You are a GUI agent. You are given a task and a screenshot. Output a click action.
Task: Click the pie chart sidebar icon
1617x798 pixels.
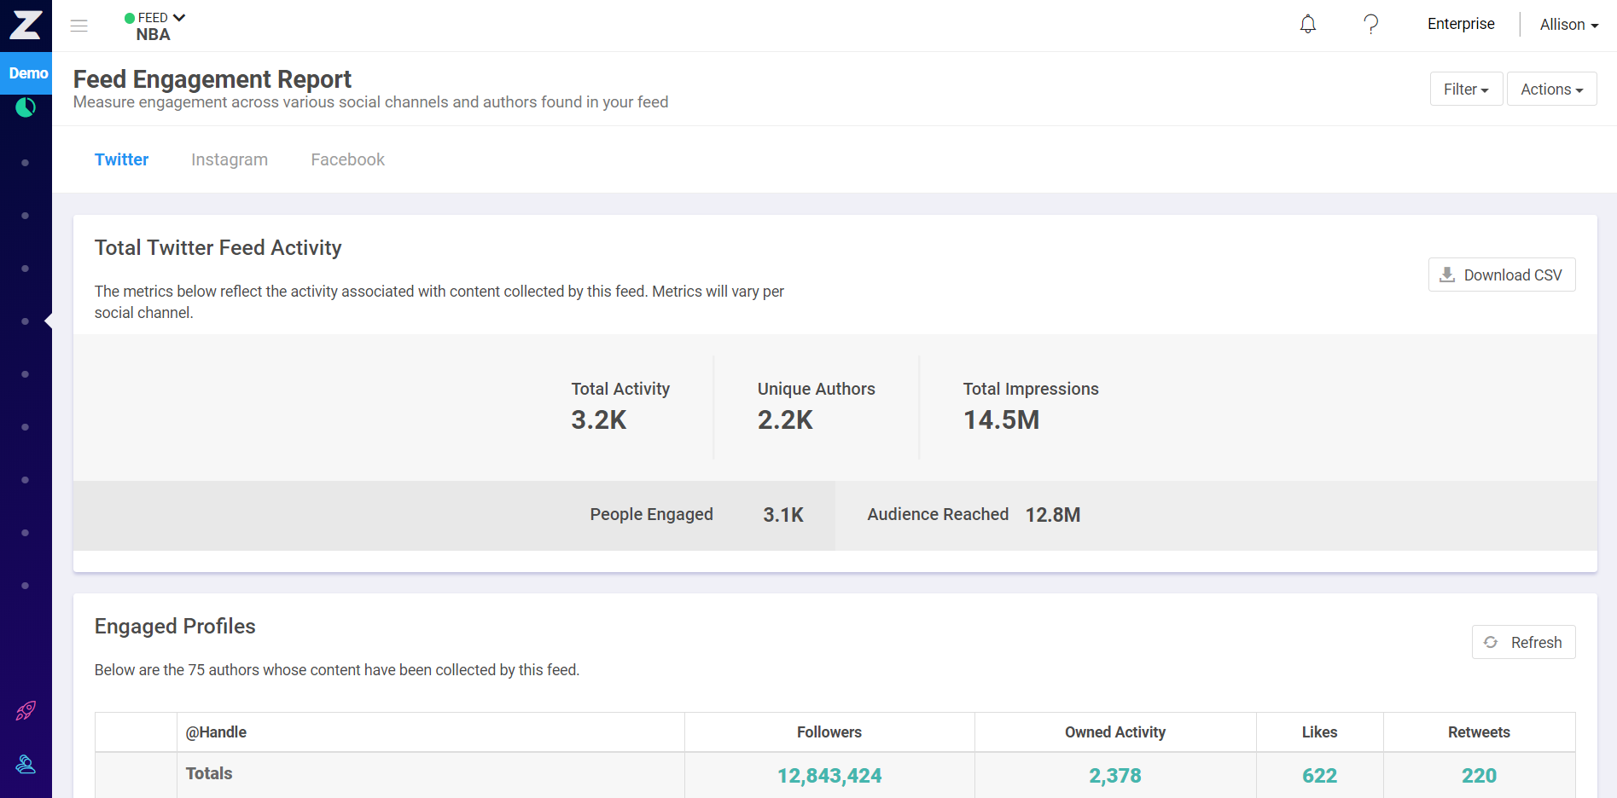[x=26, y=107]
